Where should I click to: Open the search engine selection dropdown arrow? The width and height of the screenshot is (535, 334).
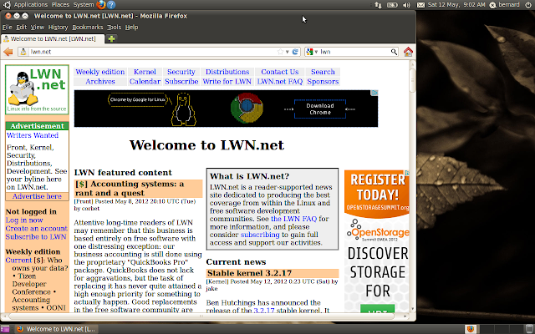click(x=316, y=52)
